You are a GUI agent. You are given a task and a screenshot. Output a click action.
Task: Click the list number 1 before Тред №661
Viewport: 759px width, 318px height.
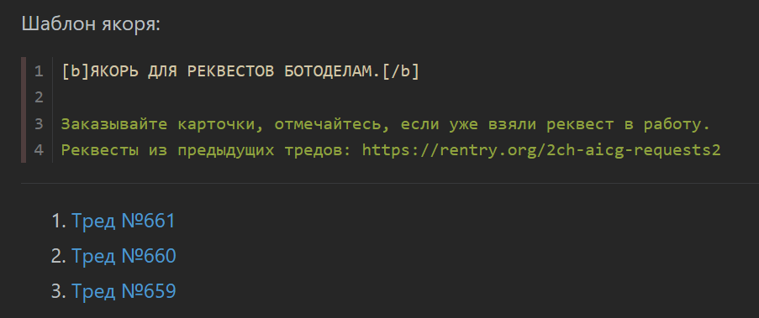tap(58, 221)
